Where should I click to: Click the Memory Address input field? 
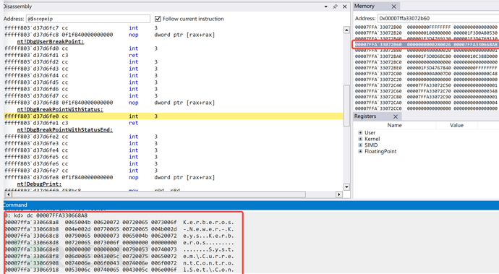(x=438, y=19)
